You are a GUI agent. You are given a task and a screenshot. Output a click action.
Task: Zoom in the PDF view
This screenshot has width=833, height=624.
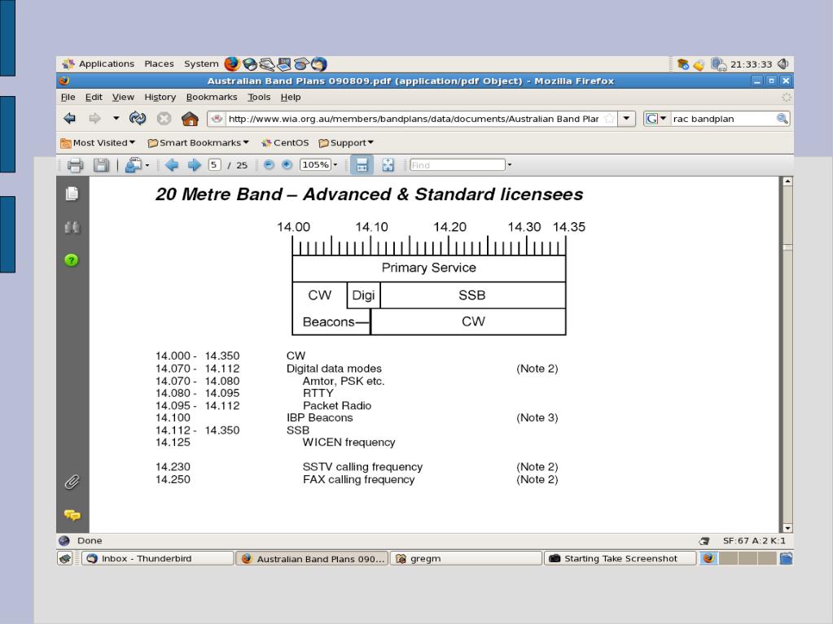tap(287, 164)
